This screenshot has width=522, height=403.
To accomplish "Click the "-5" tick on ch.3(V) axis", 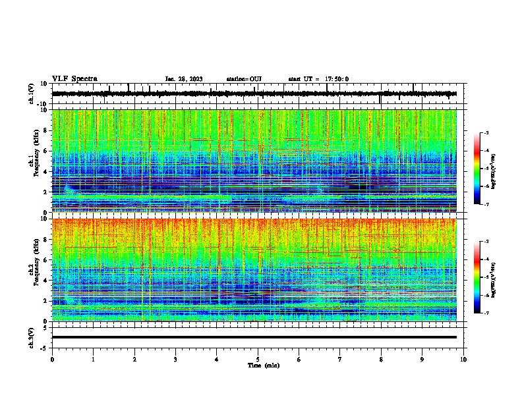I will [x=44, y=348].
